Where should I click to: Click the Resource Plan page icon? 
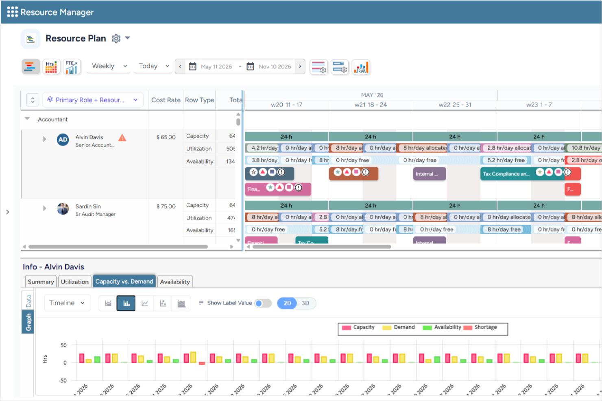[31, 39]
